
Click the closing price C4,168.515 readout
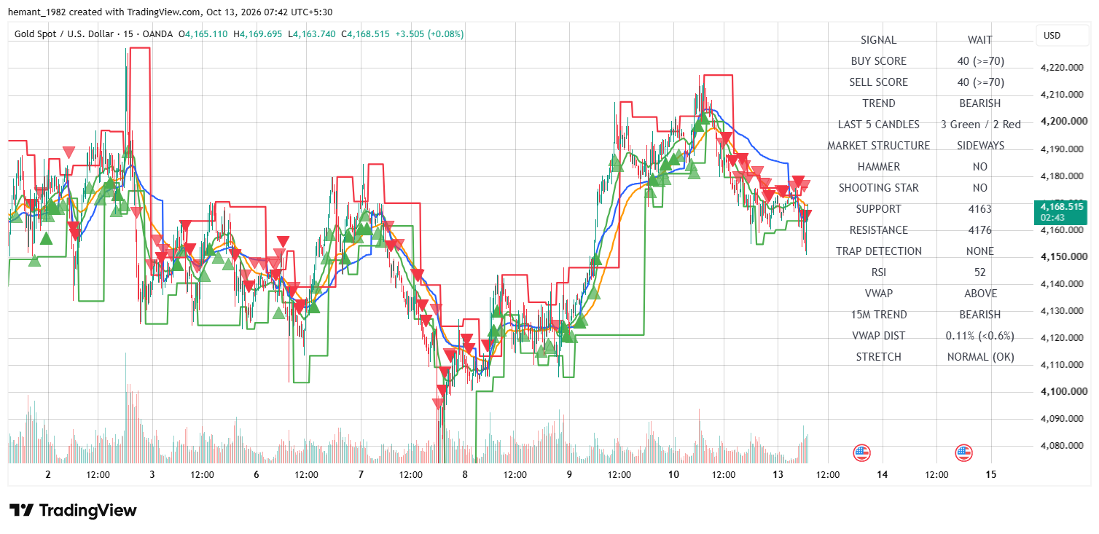tap(367, 34)
